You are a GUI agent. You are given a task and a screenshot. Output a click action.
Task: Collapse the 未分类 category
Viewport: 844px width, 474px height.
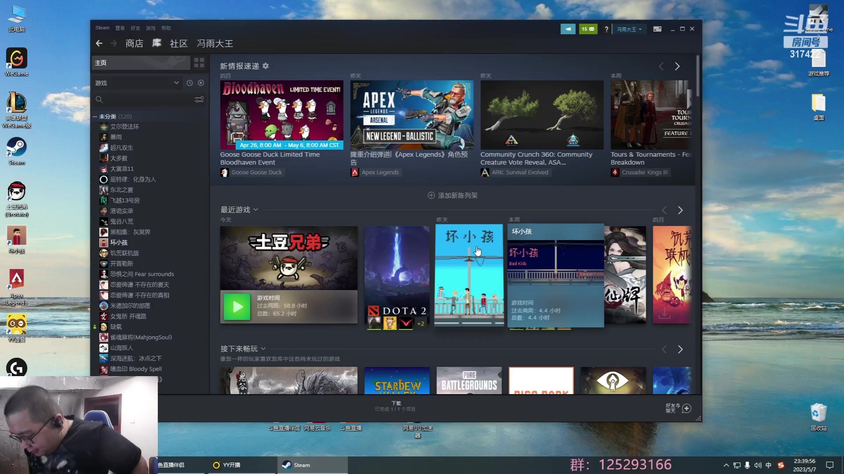pos(95,117)
